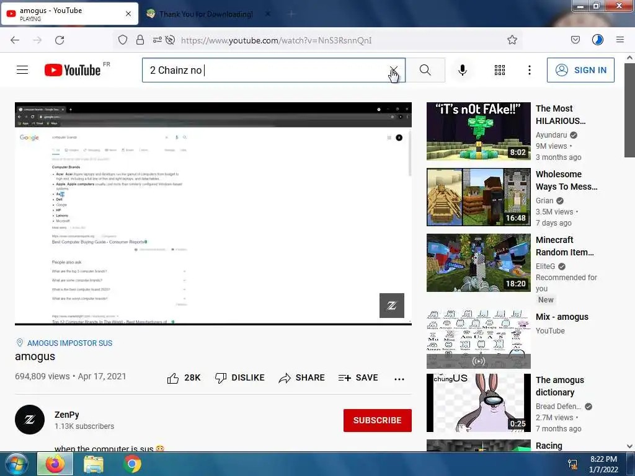Open the ZenPy channel avatar
The height and width of the screenshot is (476, 635).
[x=30, y=420]
